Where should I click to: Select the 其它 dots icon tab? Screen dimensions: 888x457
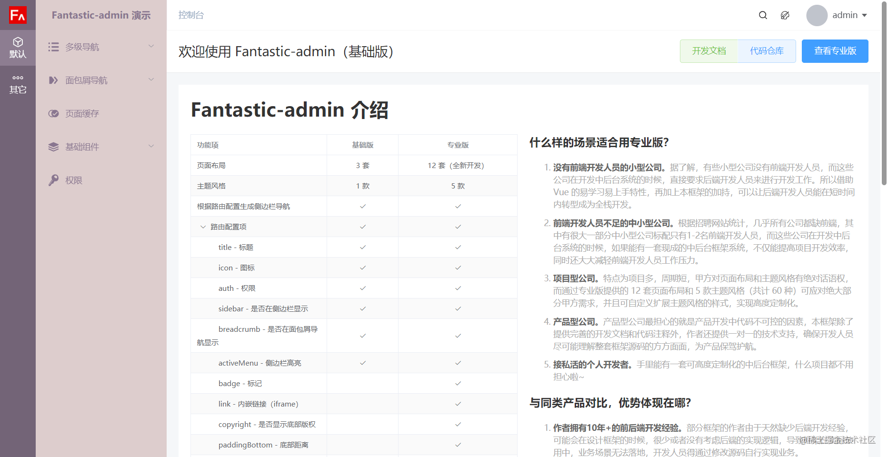click(18, 84)
